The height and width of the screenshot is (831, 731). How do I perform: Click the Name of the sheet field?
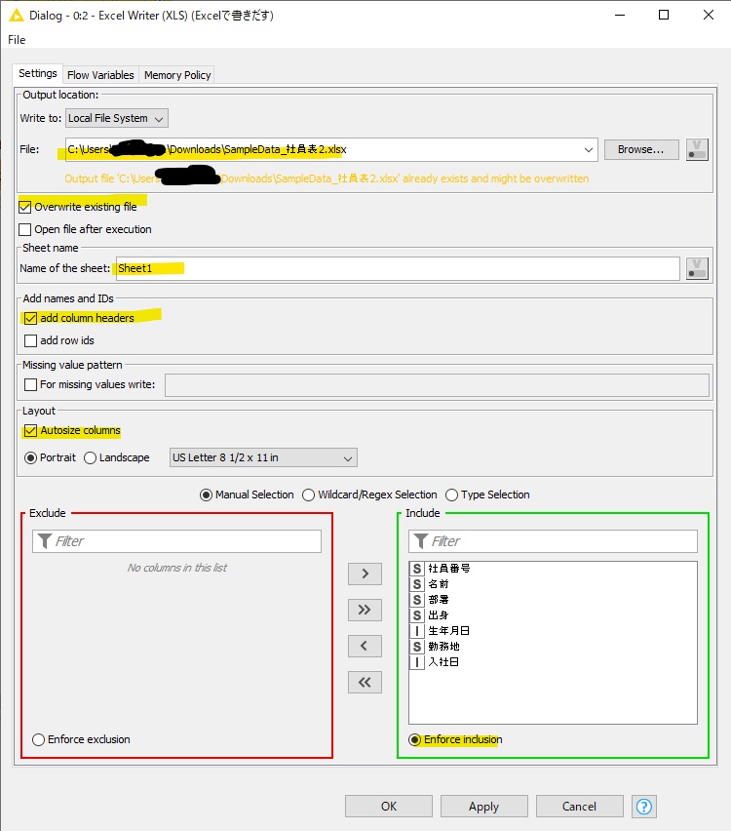point(398,268)
